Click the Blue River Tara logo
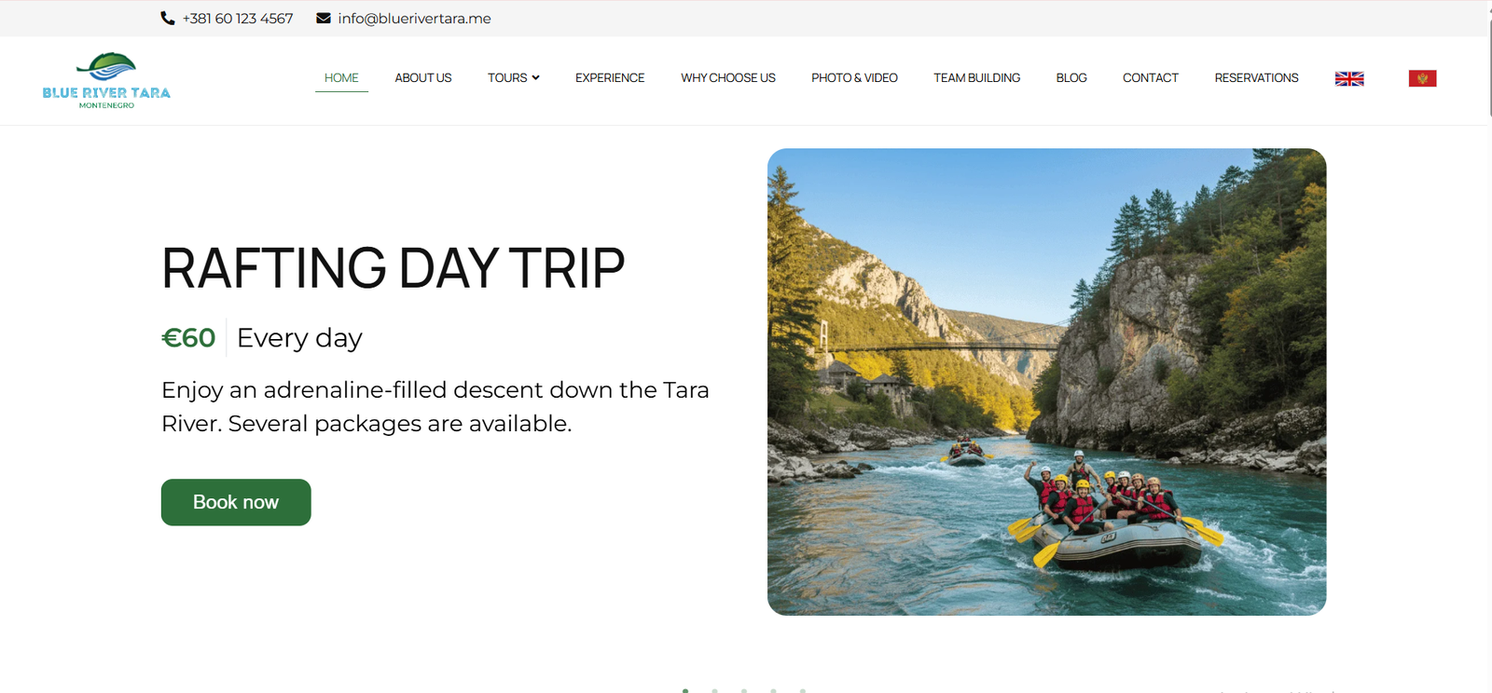This screenshot has height=693, width=1492. tap(106, 80)
